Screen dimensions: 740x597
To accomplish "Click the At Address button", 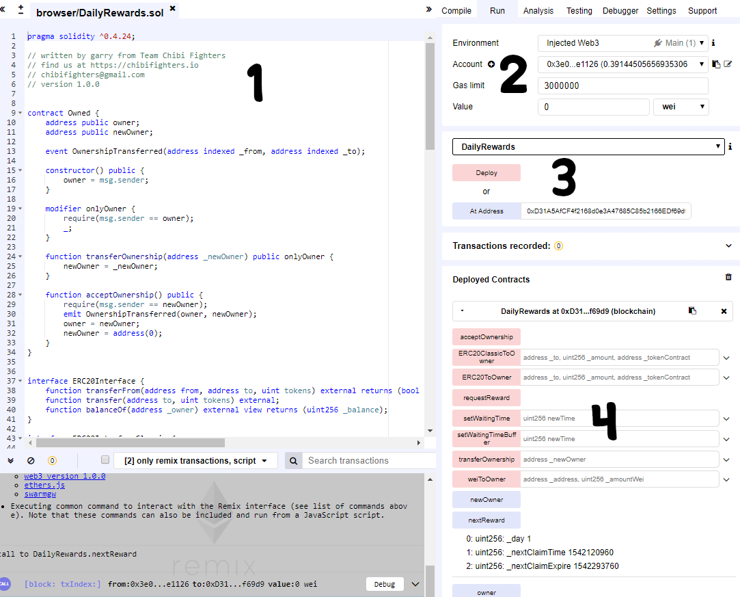I will tap(487, 211).
